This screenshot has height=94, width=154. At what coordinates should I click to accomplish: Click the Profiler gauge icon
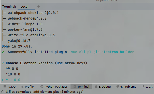point(22,86)
